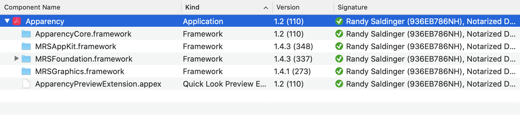Click the MRSGraphics.framework folder icon
This screenshot has width=520, height=119.
tap(26, 71)
